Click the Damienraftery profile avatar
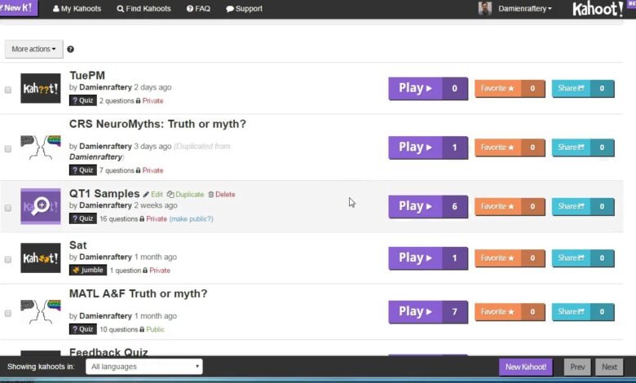The height and width of the screenshot is (383, 636). 485,9
